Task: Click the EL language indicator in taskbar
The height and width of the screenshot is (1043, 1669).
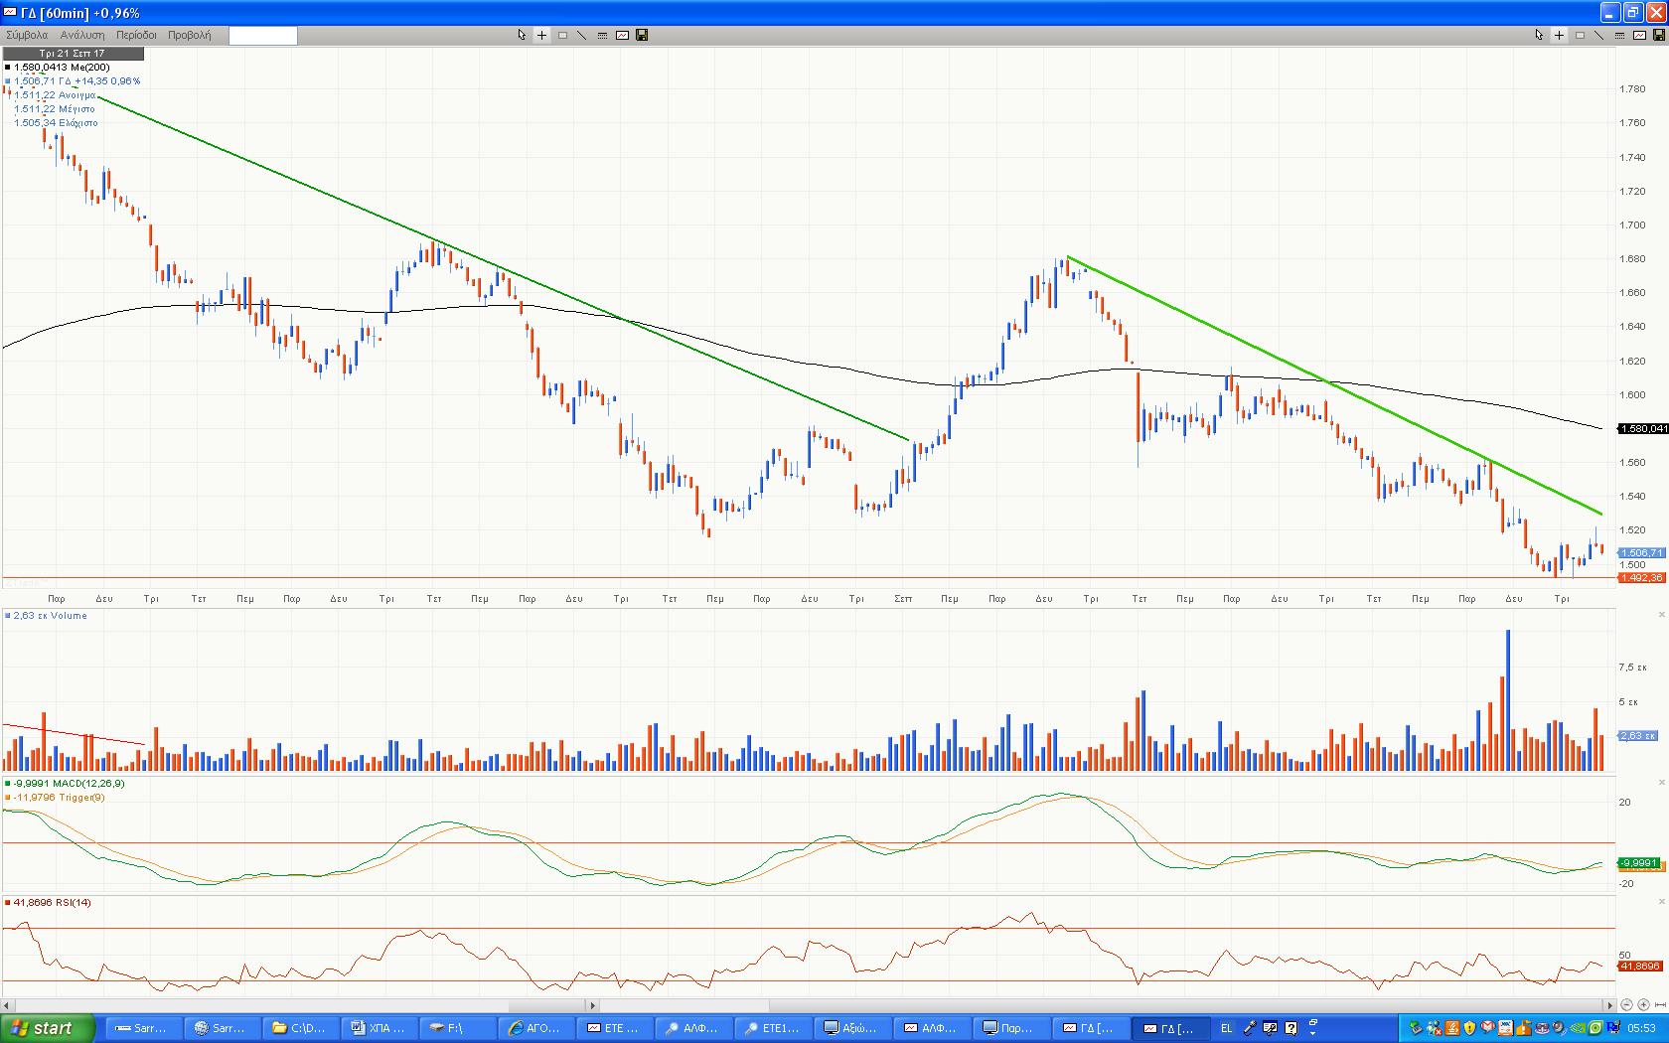Action: pyautogui.click(x=1226, y=1028)
